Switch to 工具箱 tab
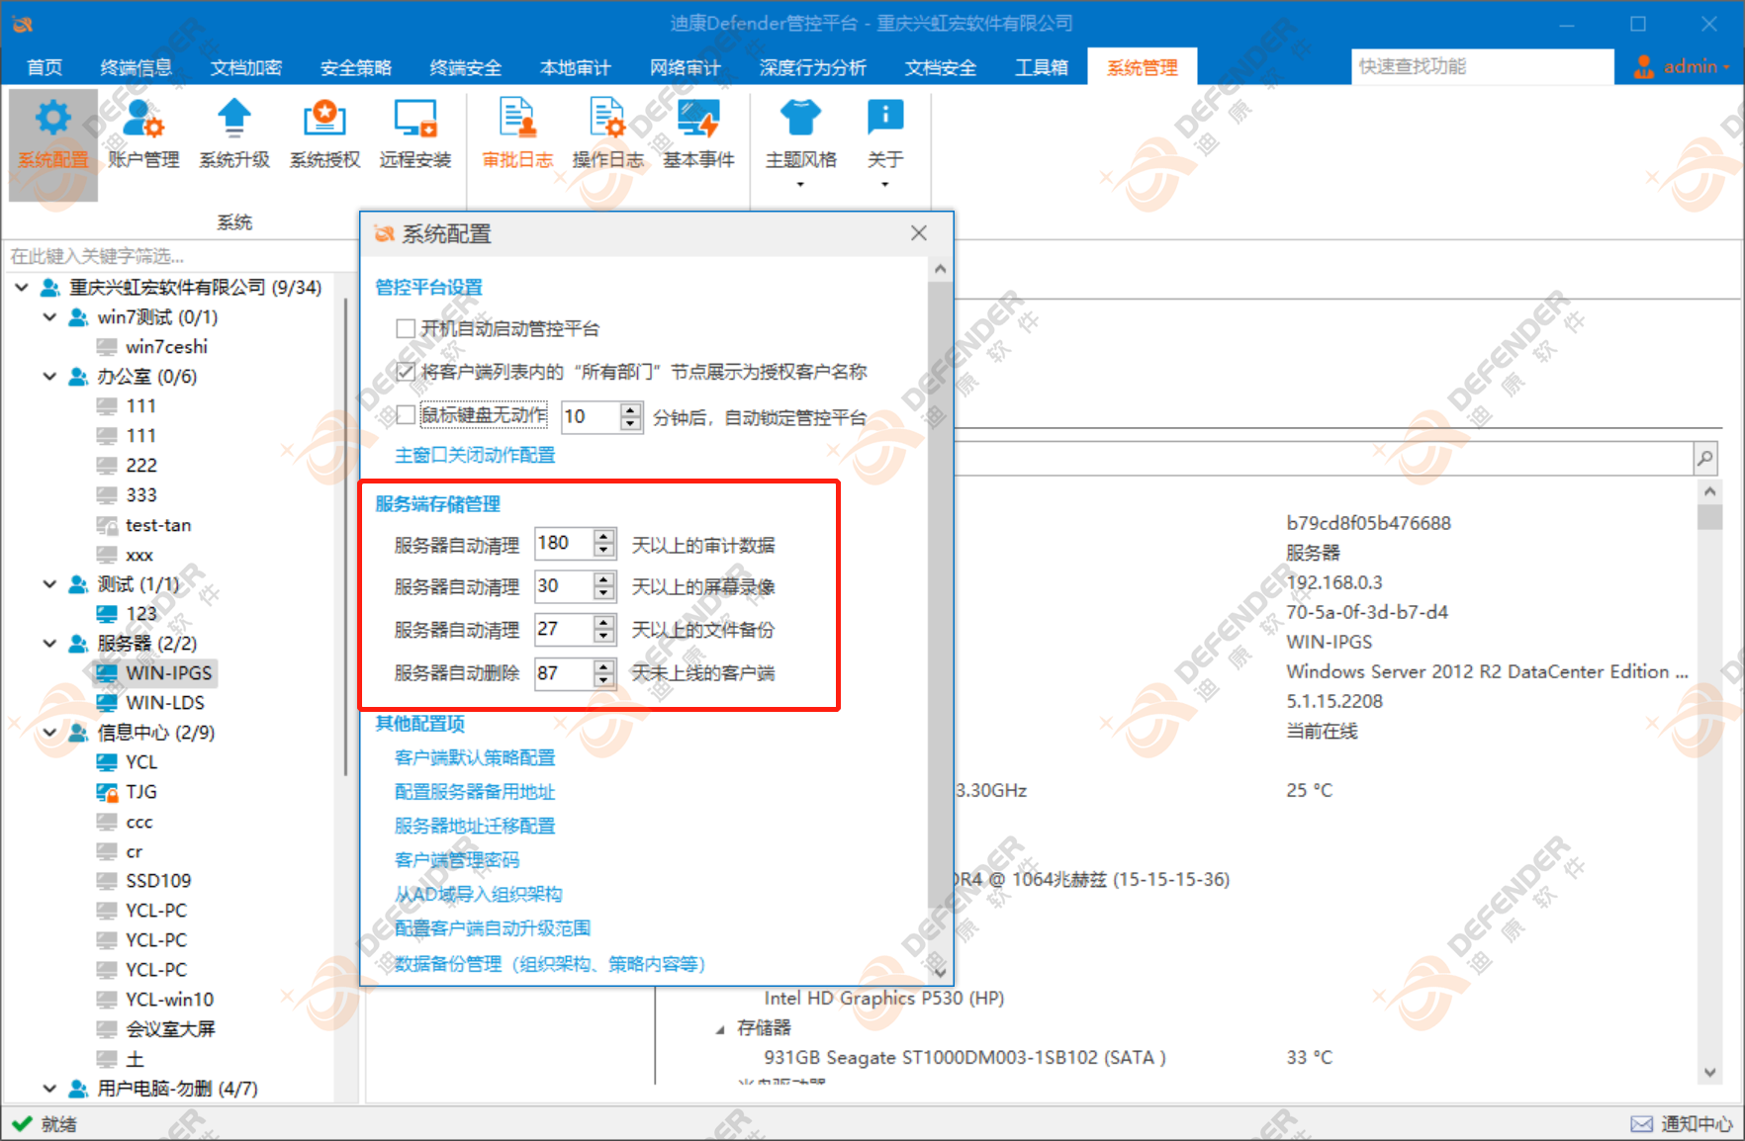The height and width of the screenshot is (1141, 1745). click(x=1042, y=67)
